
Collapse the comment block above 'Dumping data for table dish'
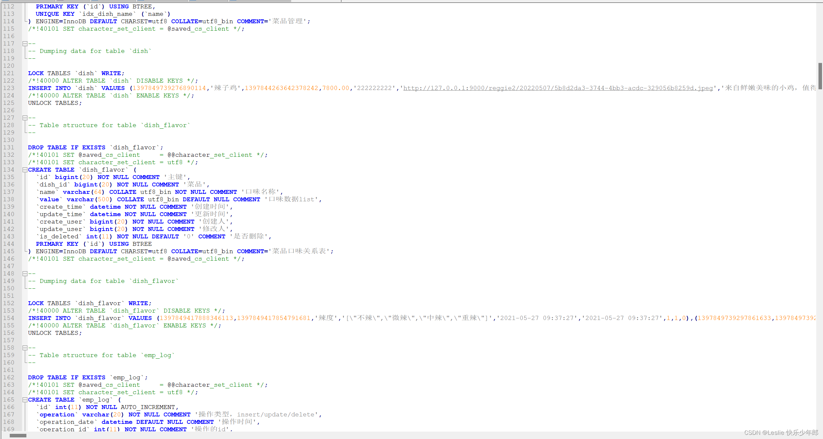tap(25, 43)
